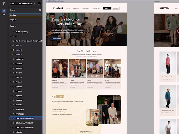Click the component icon of Group 6
This screenshot has width=179, height=134.
coord(13,45)
